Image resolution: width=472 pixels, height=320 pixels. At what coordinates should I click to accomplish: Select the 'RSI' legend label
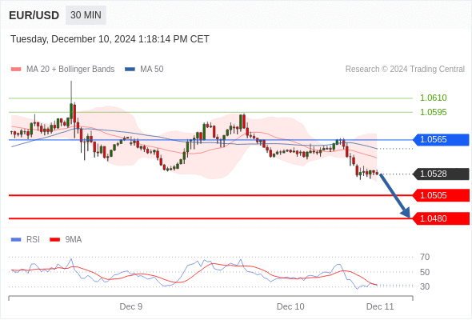click(33, 240)
